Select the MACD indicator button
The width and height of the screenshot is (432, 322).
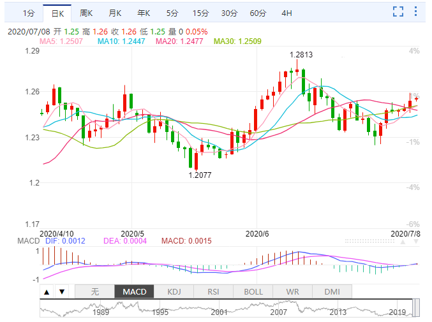[x=135, y=292]
